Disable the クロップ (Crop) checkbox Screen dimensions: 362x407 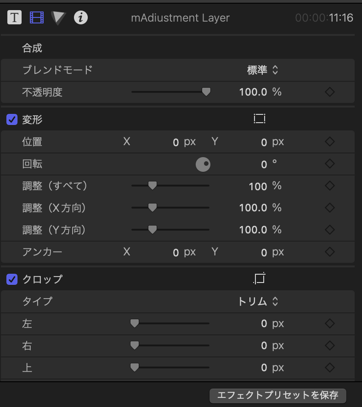(12, 279)
